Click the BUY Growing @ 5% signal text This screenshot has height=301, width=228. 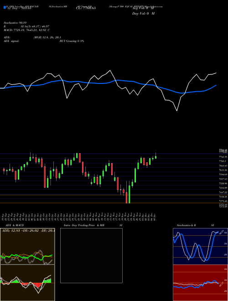[72, 41]
